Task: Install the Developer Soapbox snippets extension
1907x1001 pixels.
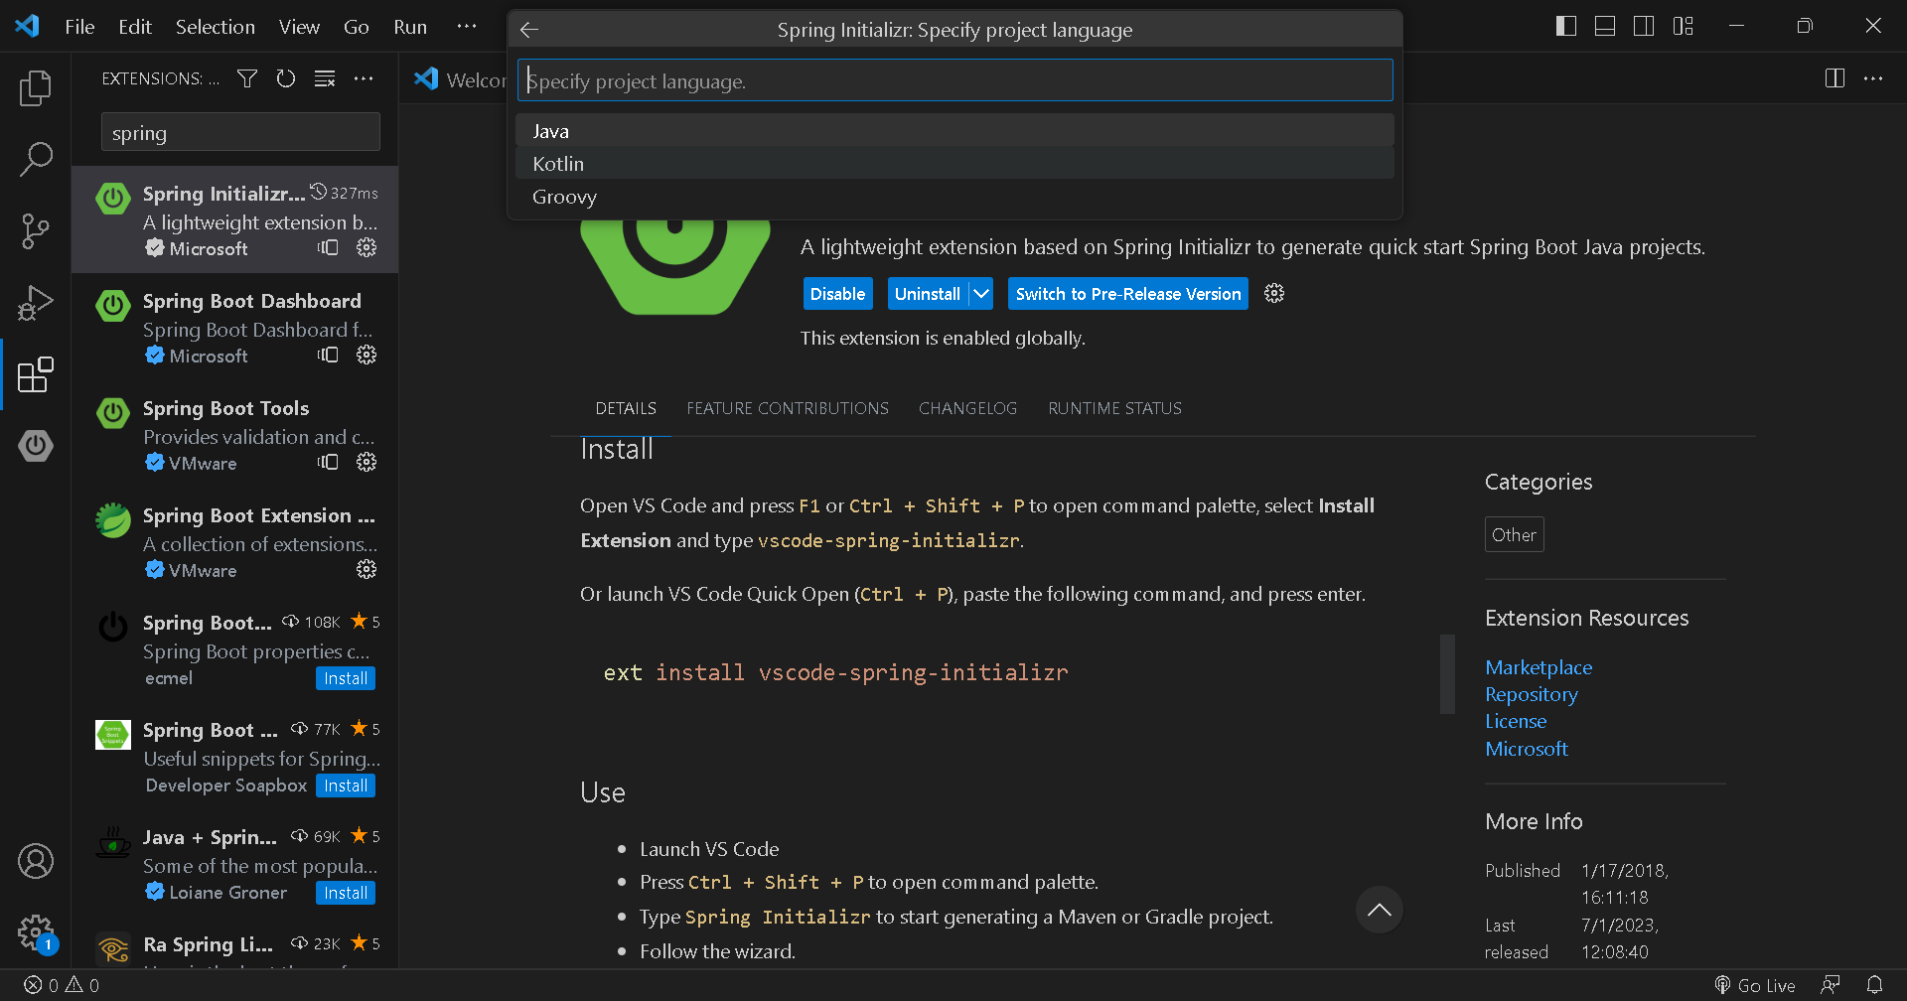Action: [x=346, y=786]
